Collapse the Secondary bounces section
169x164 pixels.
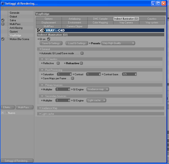[42, 96]
